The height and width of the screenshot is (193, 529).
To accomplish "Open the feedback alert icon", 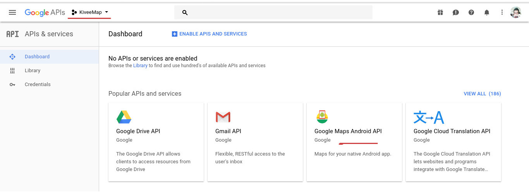I will click(456, 12).
